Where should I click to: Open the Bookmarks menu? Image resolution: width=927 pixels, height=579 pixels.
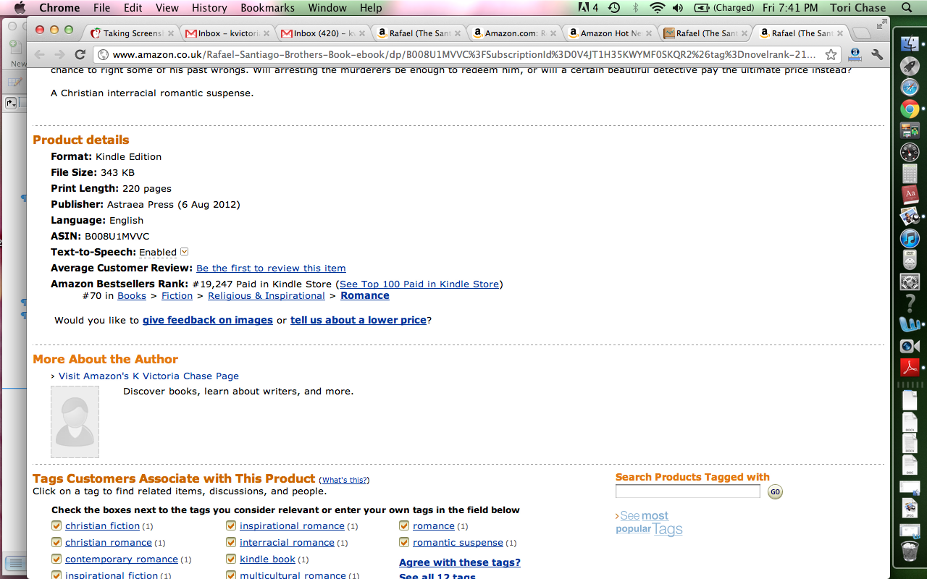click(267, 8)
